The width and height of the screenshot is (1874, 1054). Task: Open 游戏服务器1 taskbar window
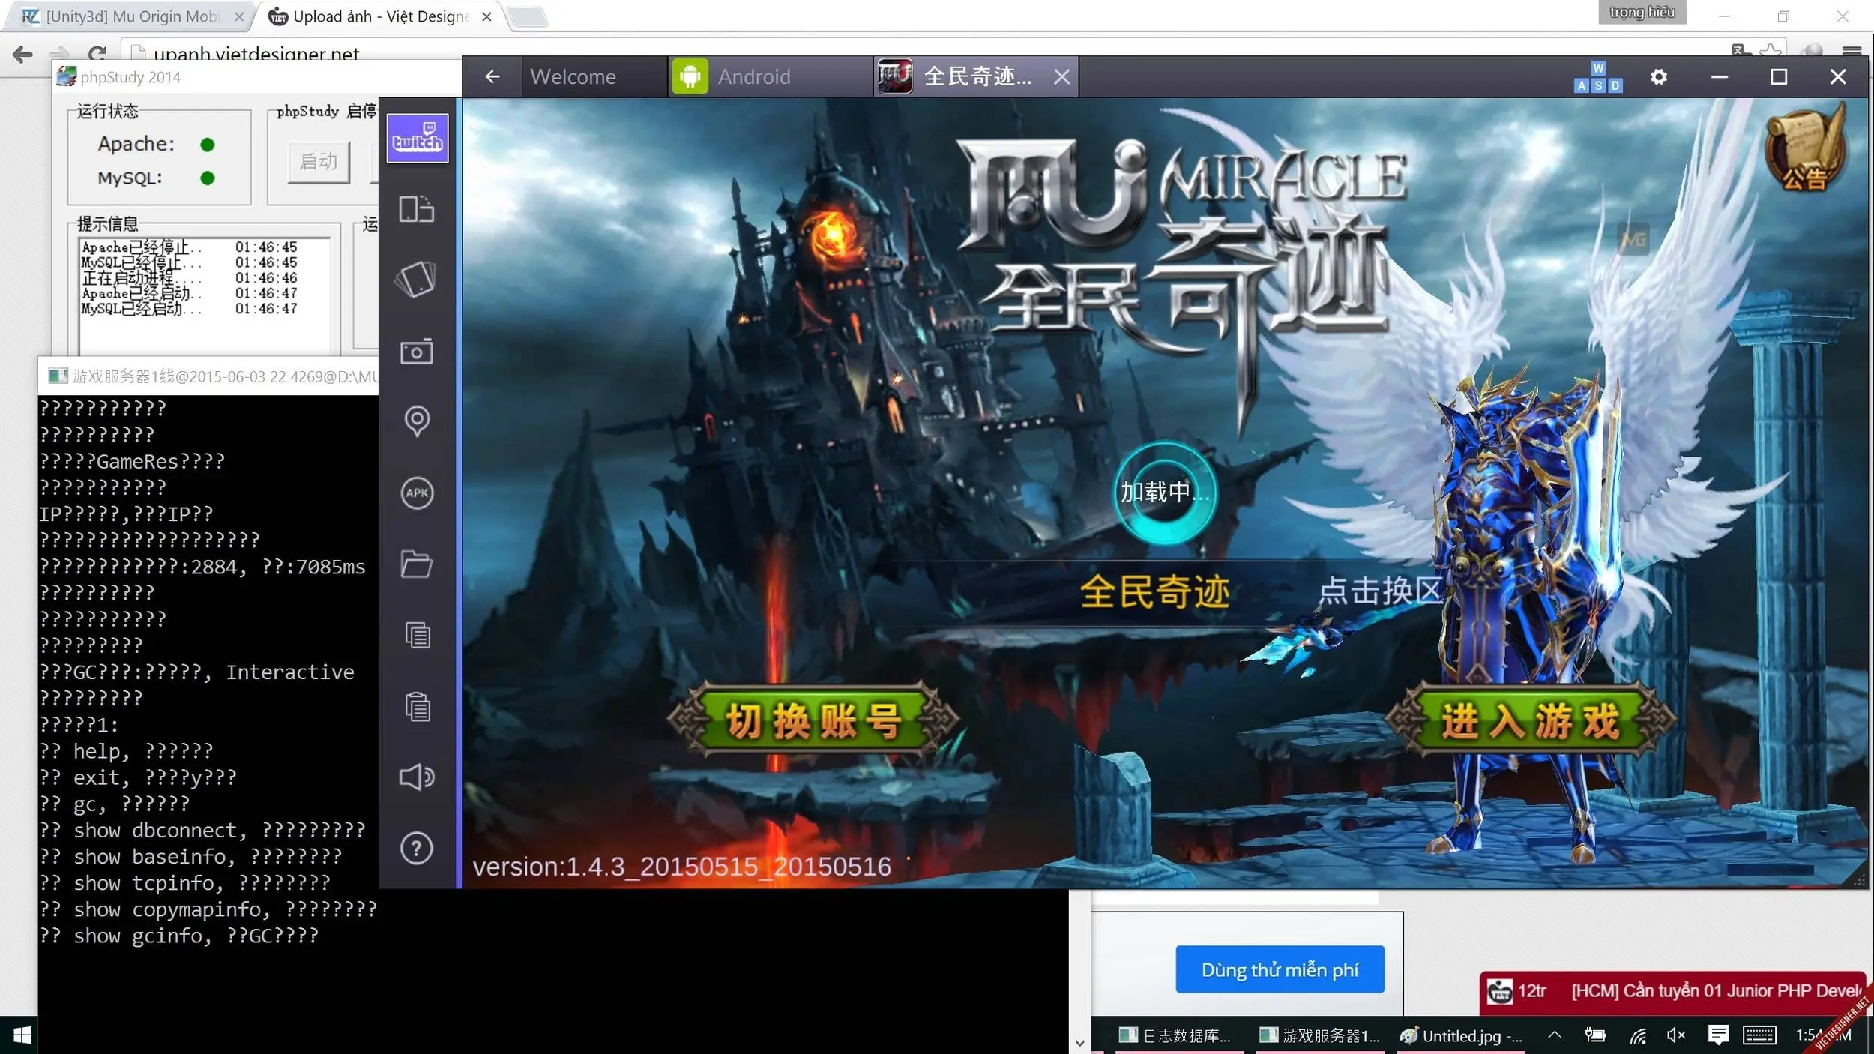[1319, 1035]
